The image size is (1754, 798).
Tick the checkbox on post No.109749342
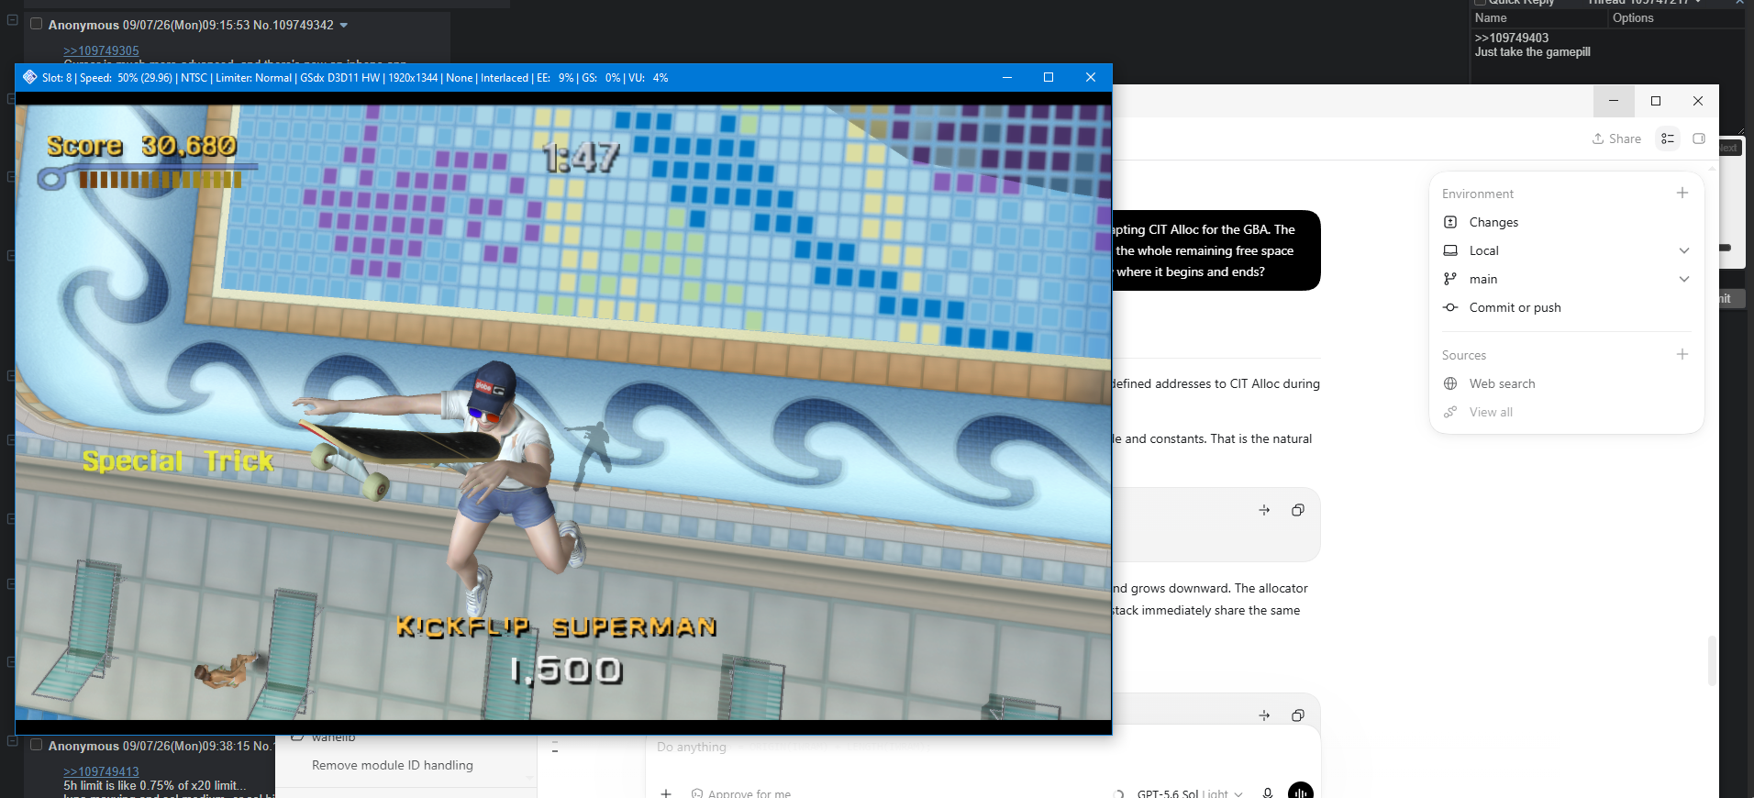[37, 24]
